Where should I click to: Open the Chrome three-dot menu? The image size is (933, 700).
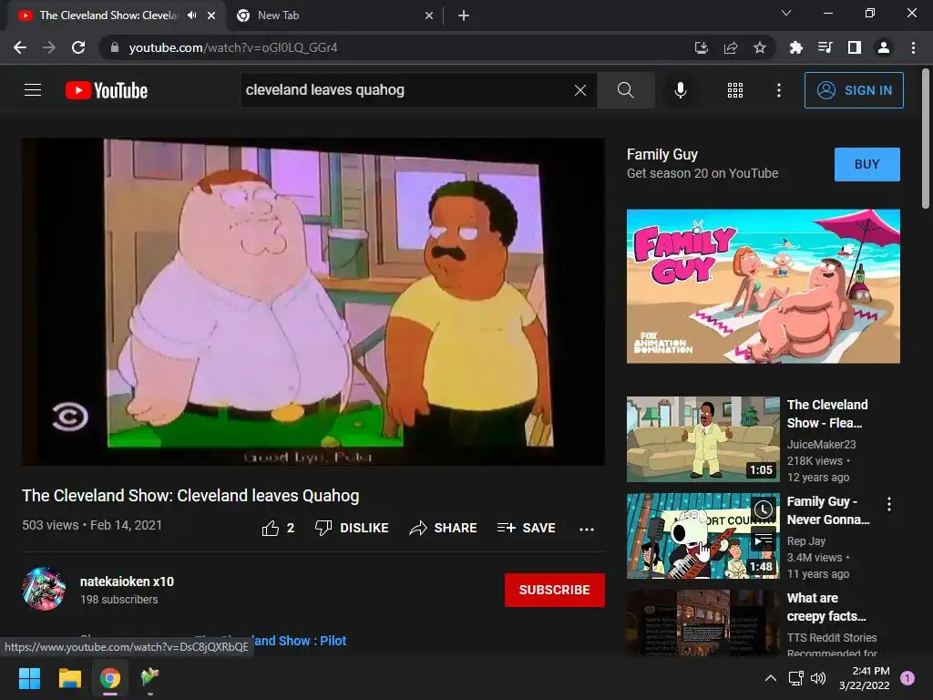pos(913,47)
